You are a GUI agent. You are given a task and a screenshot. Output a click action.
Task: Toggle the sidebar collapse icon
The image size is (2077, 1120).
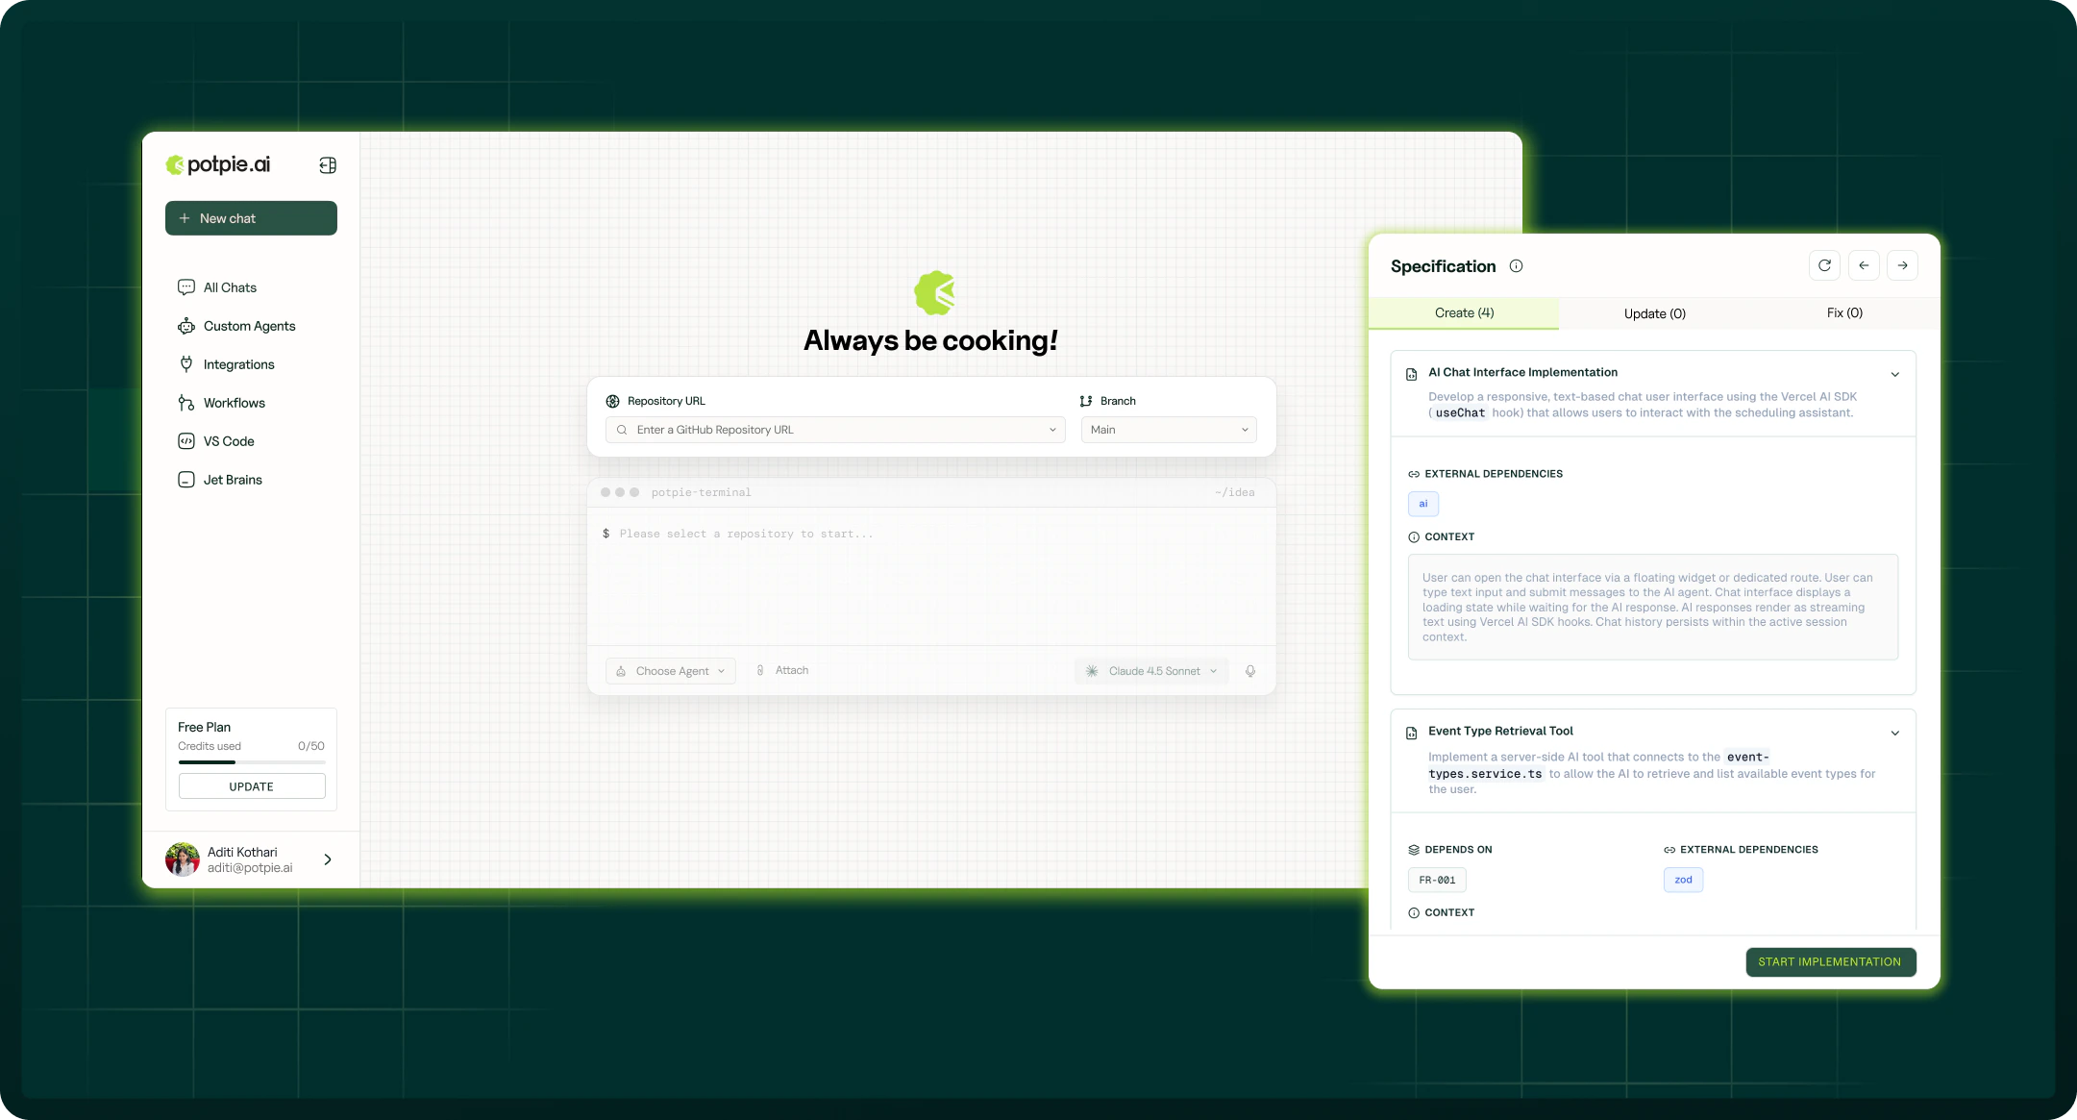tap(328, 165)
